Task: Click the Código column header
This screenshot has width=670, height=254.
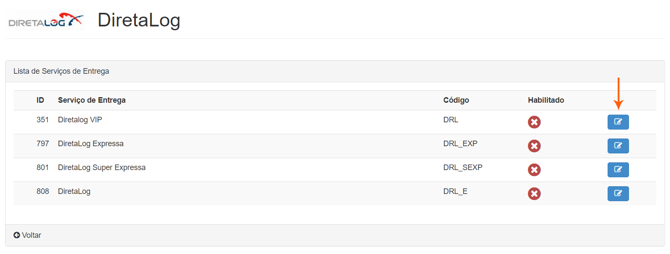Action: pos(456,100)
